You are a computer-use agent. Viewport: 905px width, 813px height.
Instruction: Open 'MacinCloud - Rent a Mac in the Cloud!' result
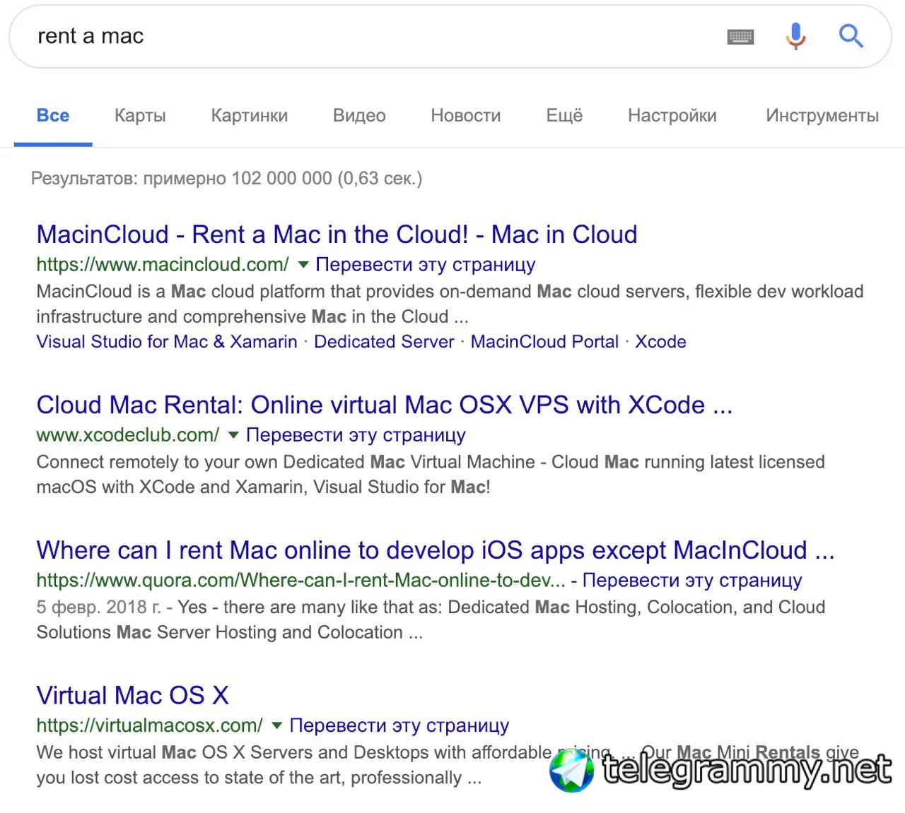tap(337, 235)
